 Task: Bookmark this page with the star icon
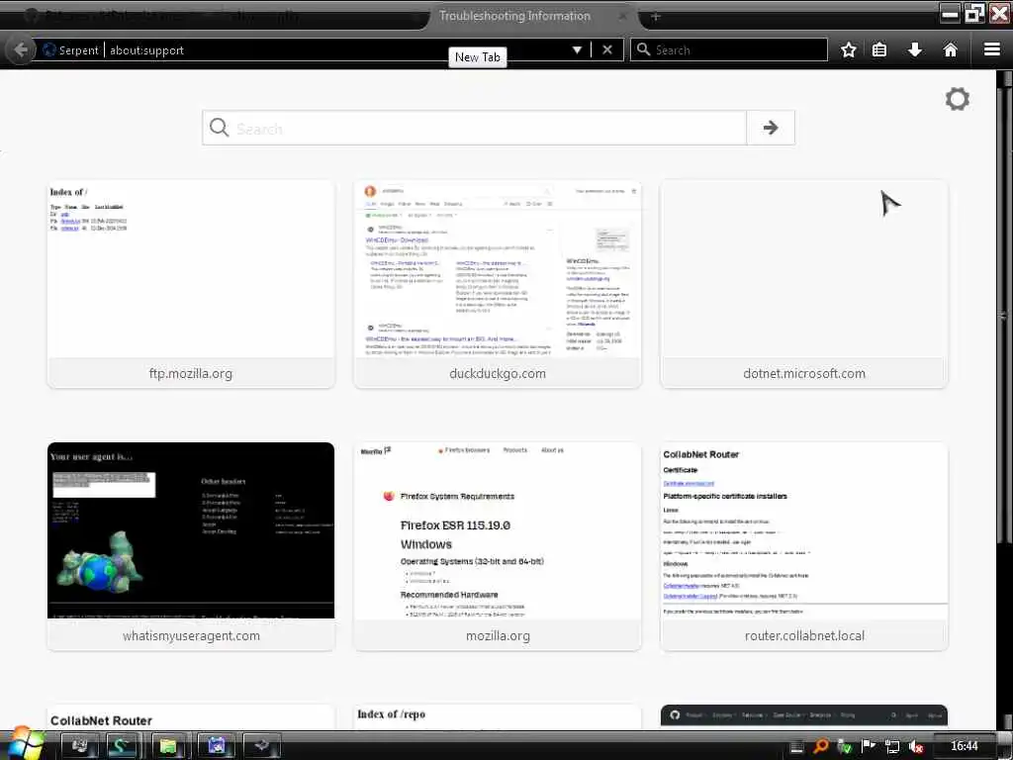pos(848,49)
